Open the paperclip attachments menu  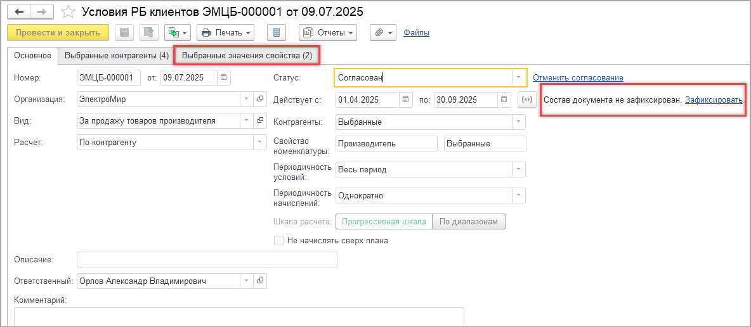point(382,32)
